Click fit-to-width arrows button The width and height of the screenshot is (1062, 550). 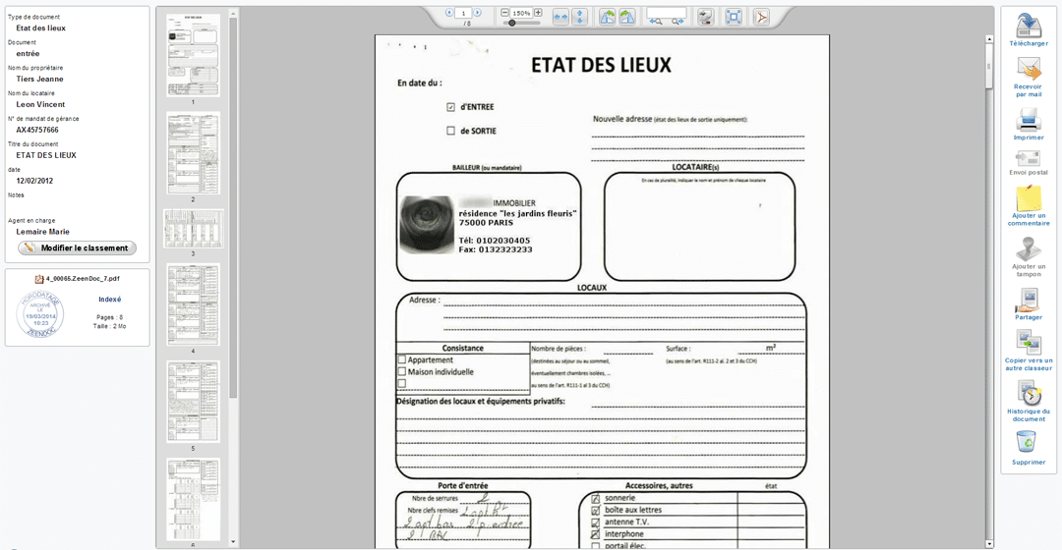pos(560,17)
